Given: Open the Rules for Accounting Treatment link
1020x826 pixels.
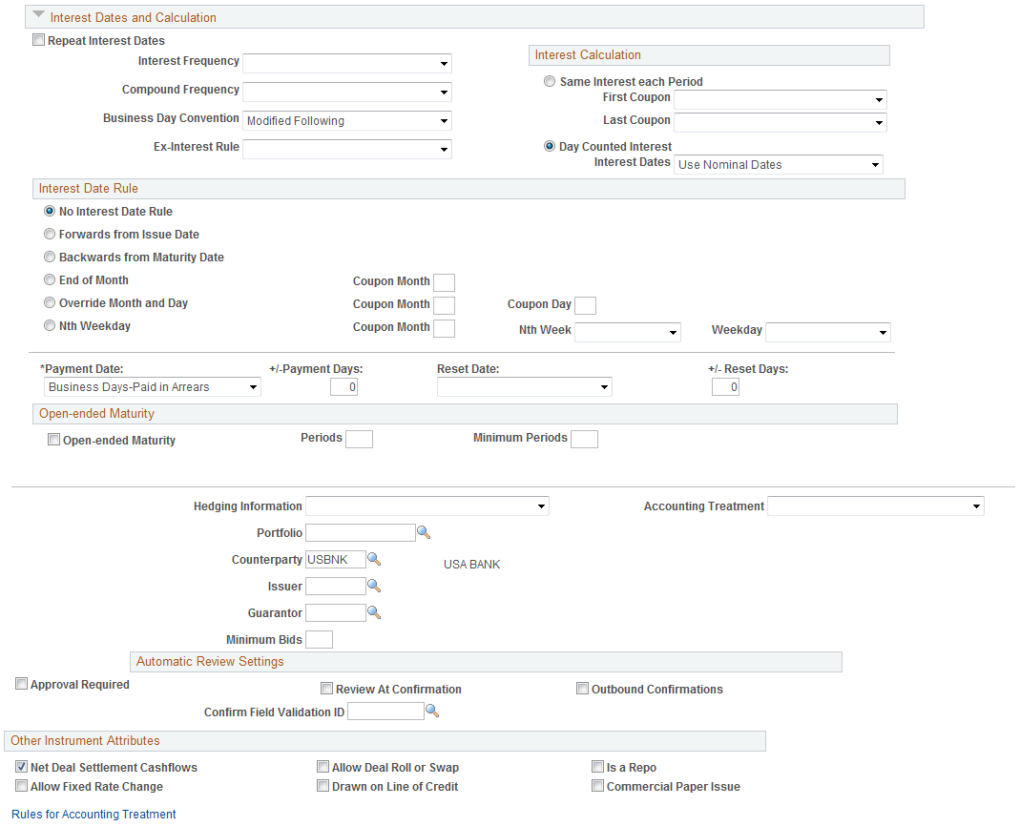Looking at the screenshot, I should click(x=93, y=814).
